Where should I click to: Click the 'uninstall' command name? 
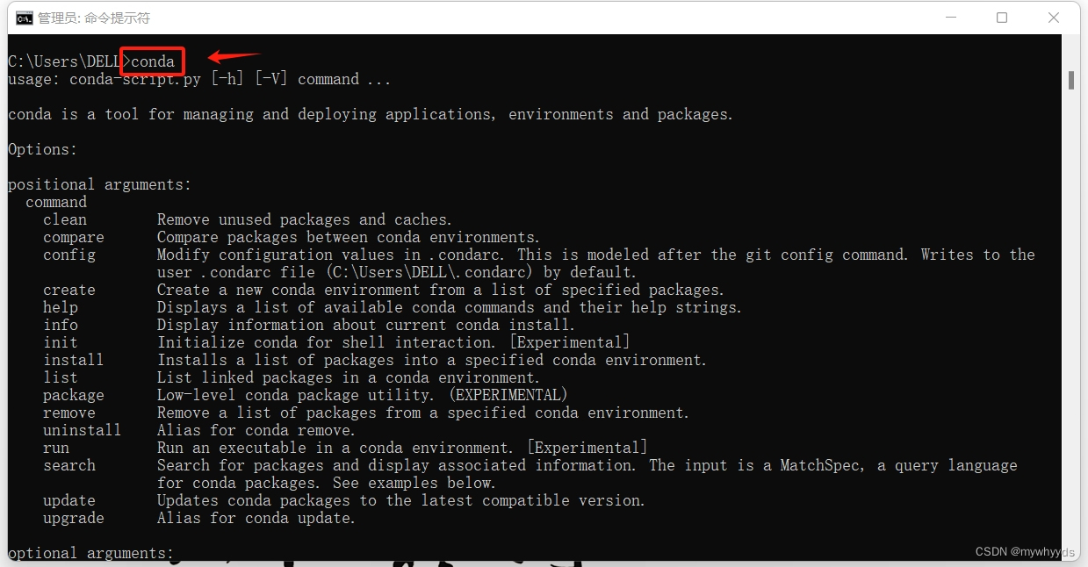pyautogui.click(x=83, y=430)
